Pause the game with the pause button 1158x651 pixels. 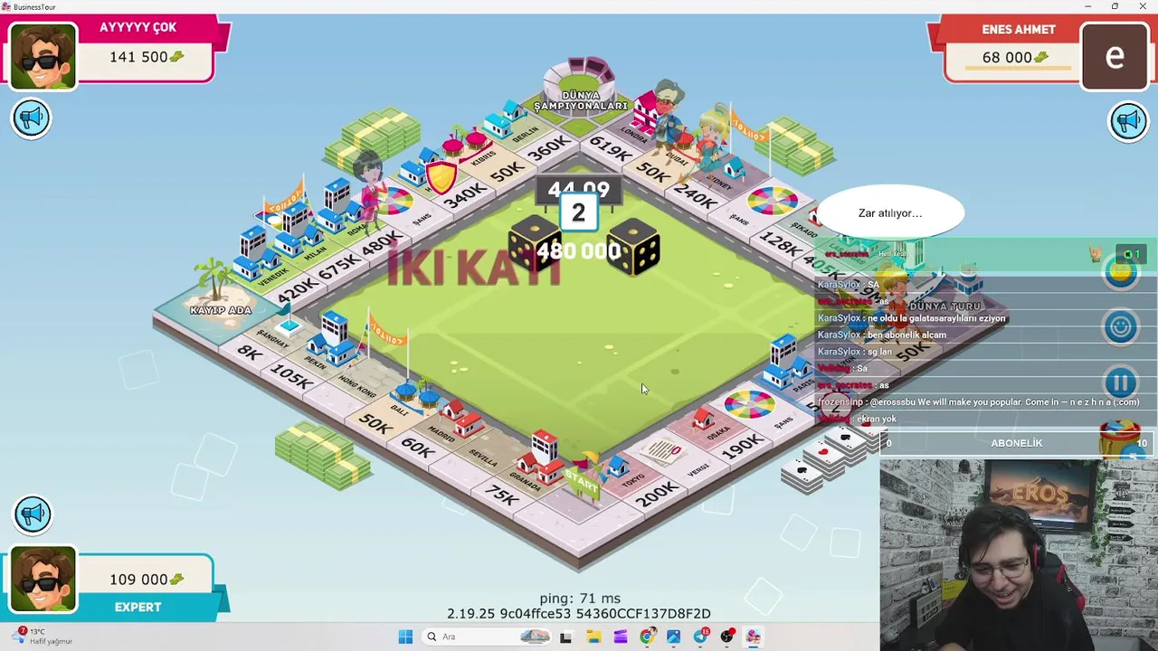[x=1120, y=383]
